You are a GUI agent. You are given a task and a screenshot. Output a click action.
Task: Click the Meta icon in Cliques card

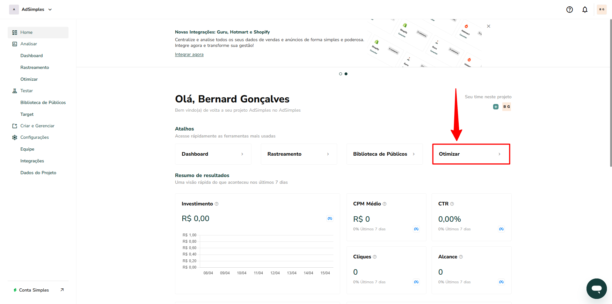[x=416, y=282]
